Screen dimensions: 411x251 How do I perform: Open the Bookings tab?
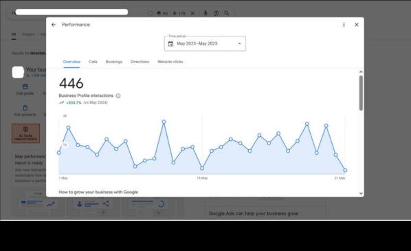pyautogui.click(x=114, y=62)
